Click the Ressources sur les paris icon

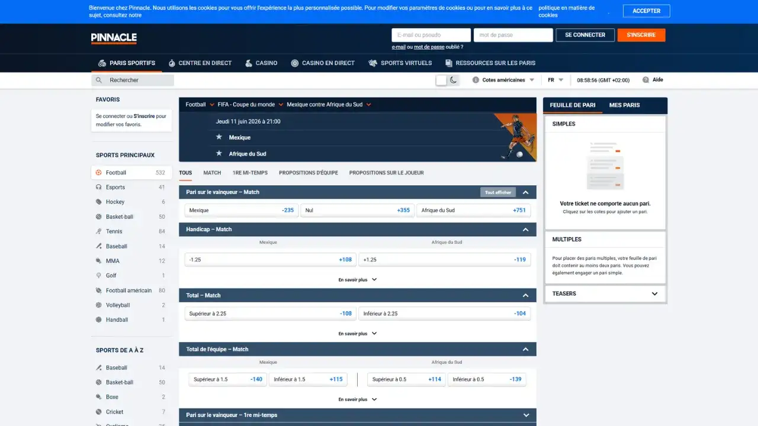pos(449,63)
